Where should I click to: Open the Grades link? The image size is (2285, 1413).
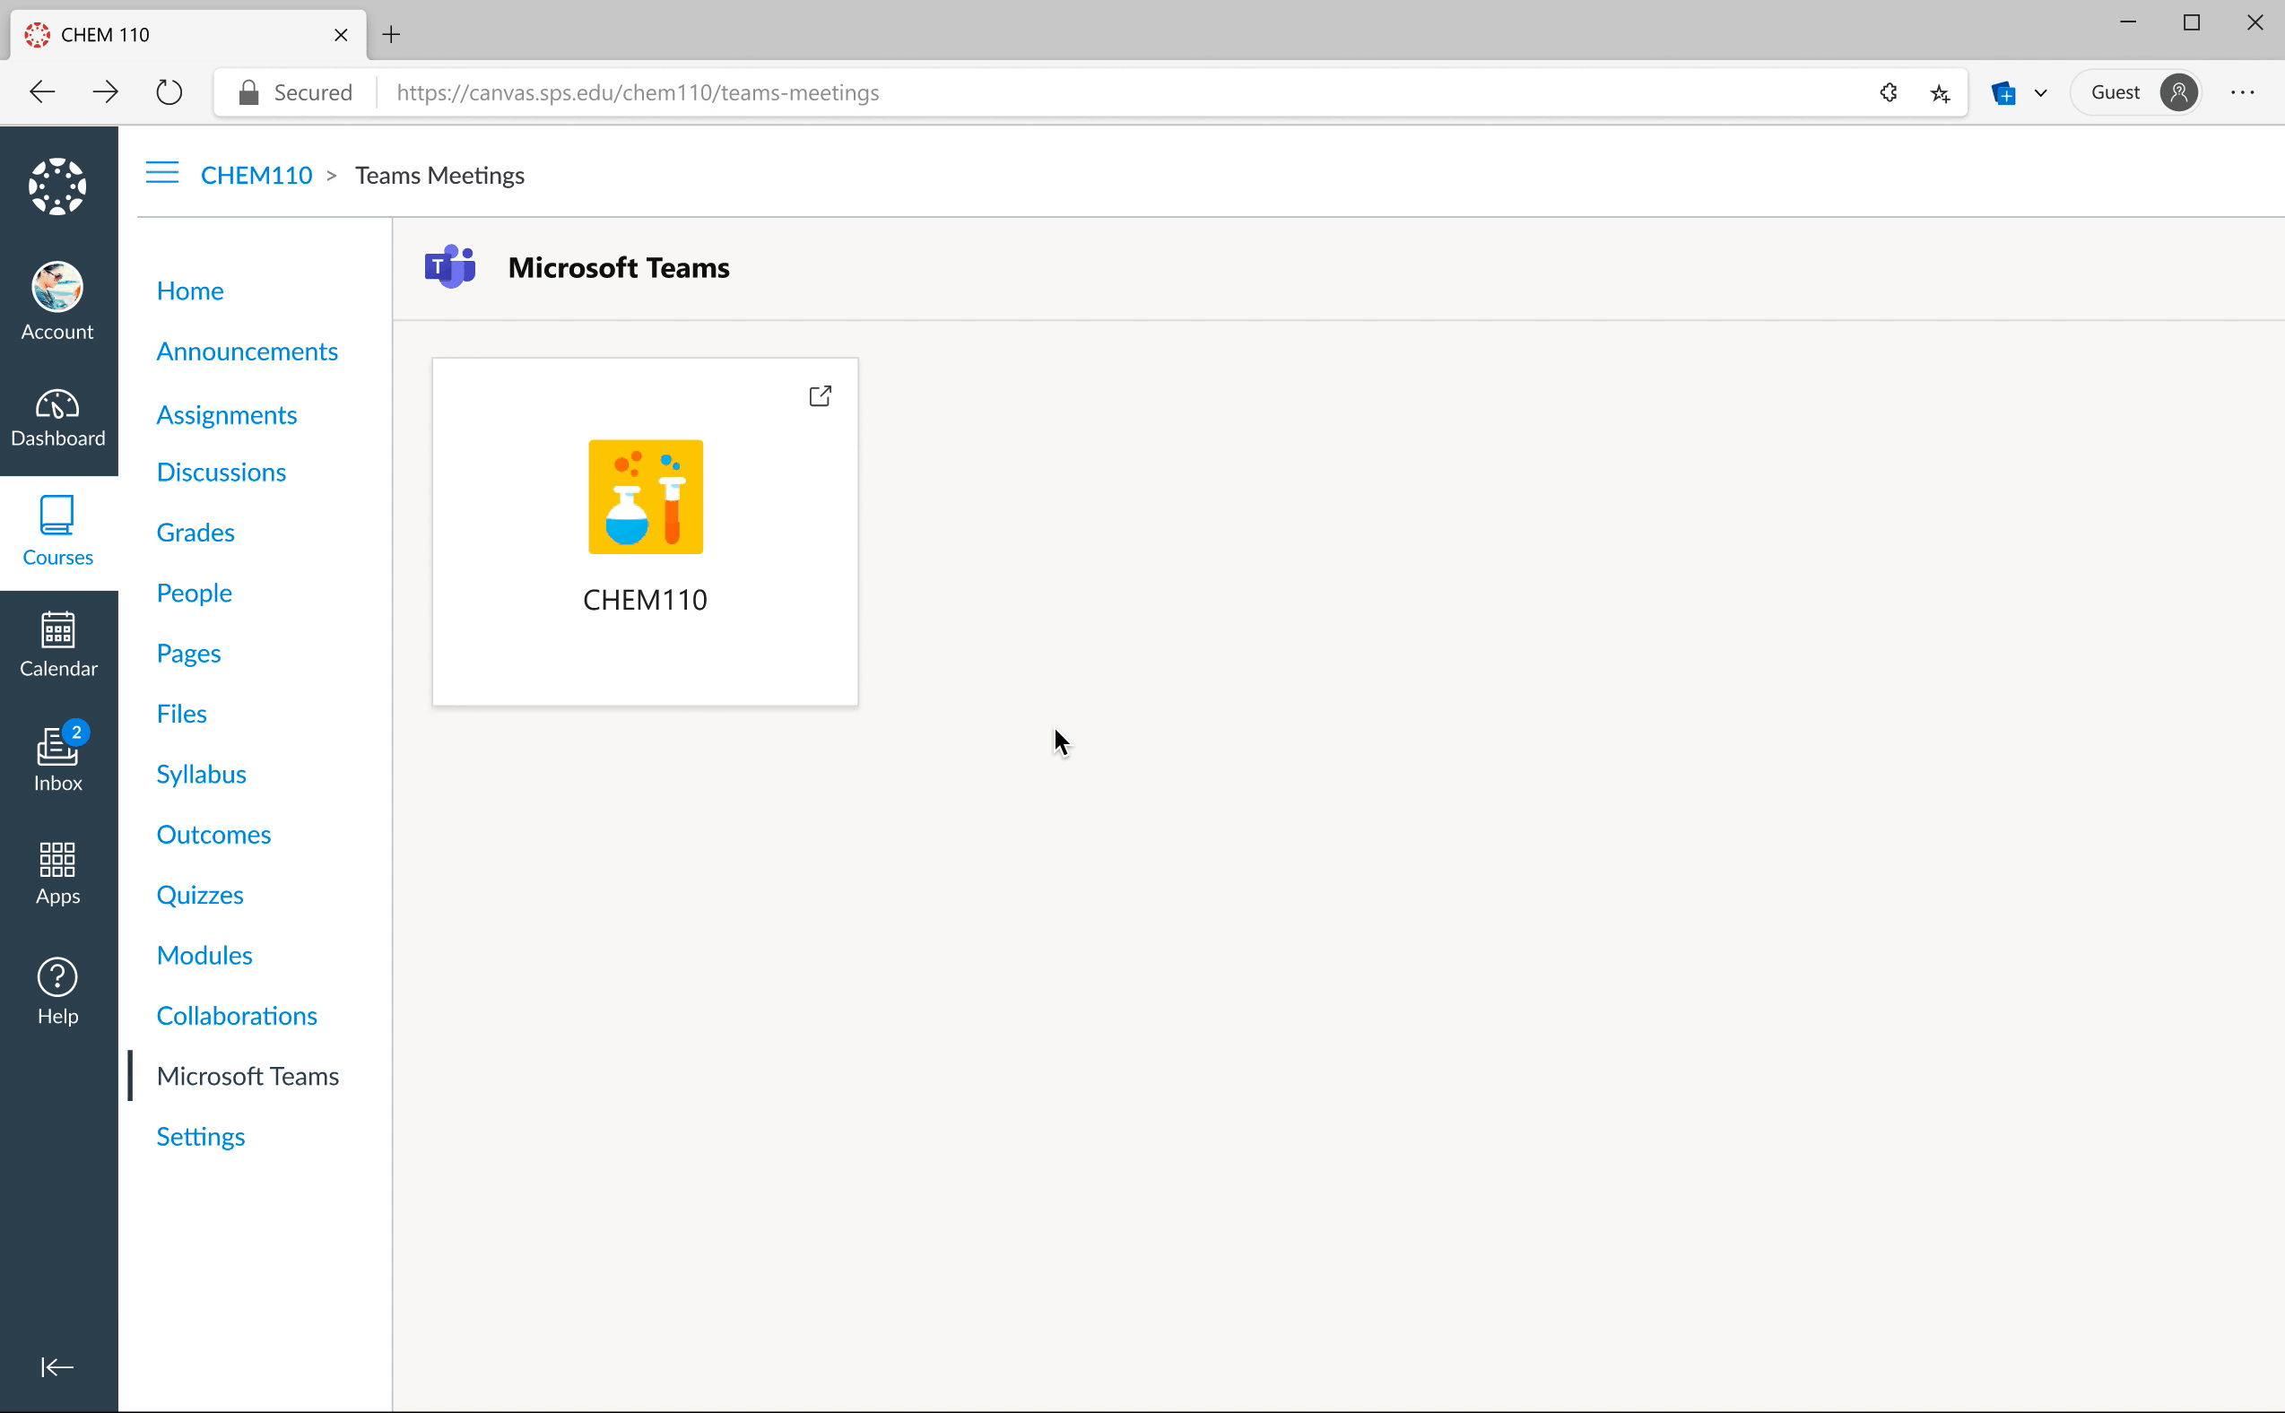click(x=195, y=533)
